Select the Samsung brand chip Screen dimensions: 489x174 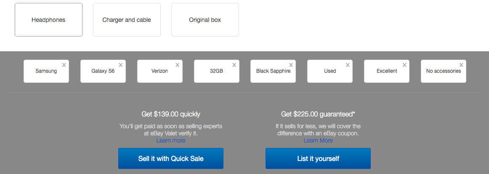46,71
